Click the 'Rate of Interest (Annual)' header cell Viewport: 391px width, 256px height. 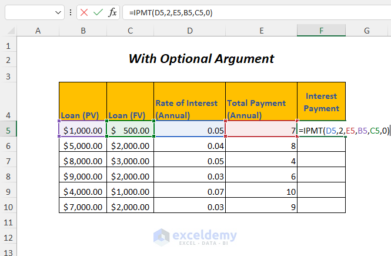(189, 101)
